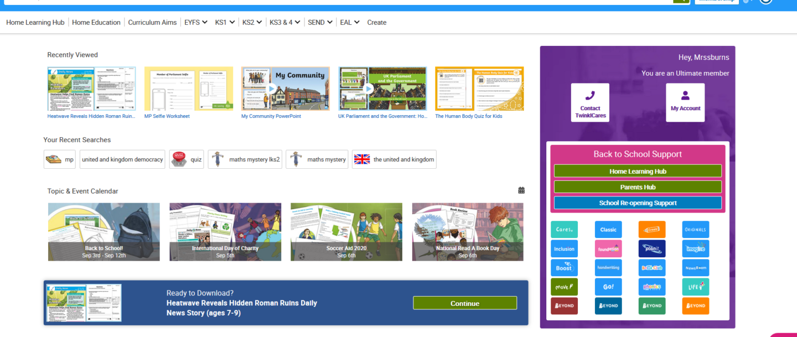Click the green Continue button
Screen dimensions: 797x337
coord(465,303)
